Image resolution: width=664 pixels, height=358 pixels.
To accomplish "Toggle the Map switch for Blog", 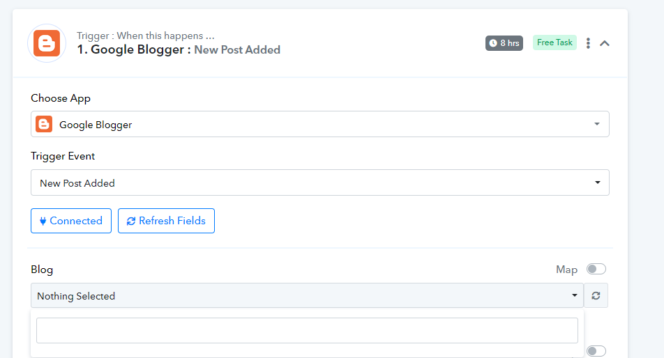I will click(596, 269).
